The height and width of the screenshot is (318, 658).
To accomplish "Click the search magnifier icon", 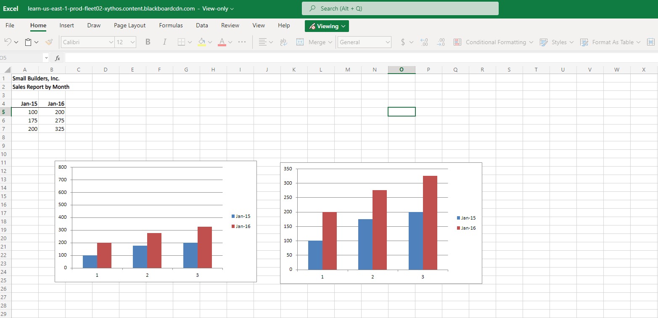I will coord(312,8).
